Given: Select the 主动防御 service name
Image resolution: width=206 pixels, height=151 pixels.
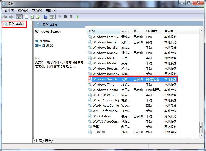Looking at the screenshot, I should tap(99, 132).
